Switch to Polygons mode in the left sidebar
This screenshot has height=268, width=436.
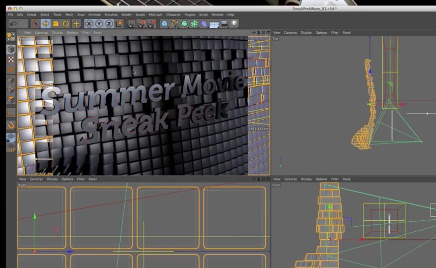pyautogui.click(x=11, y=99)
